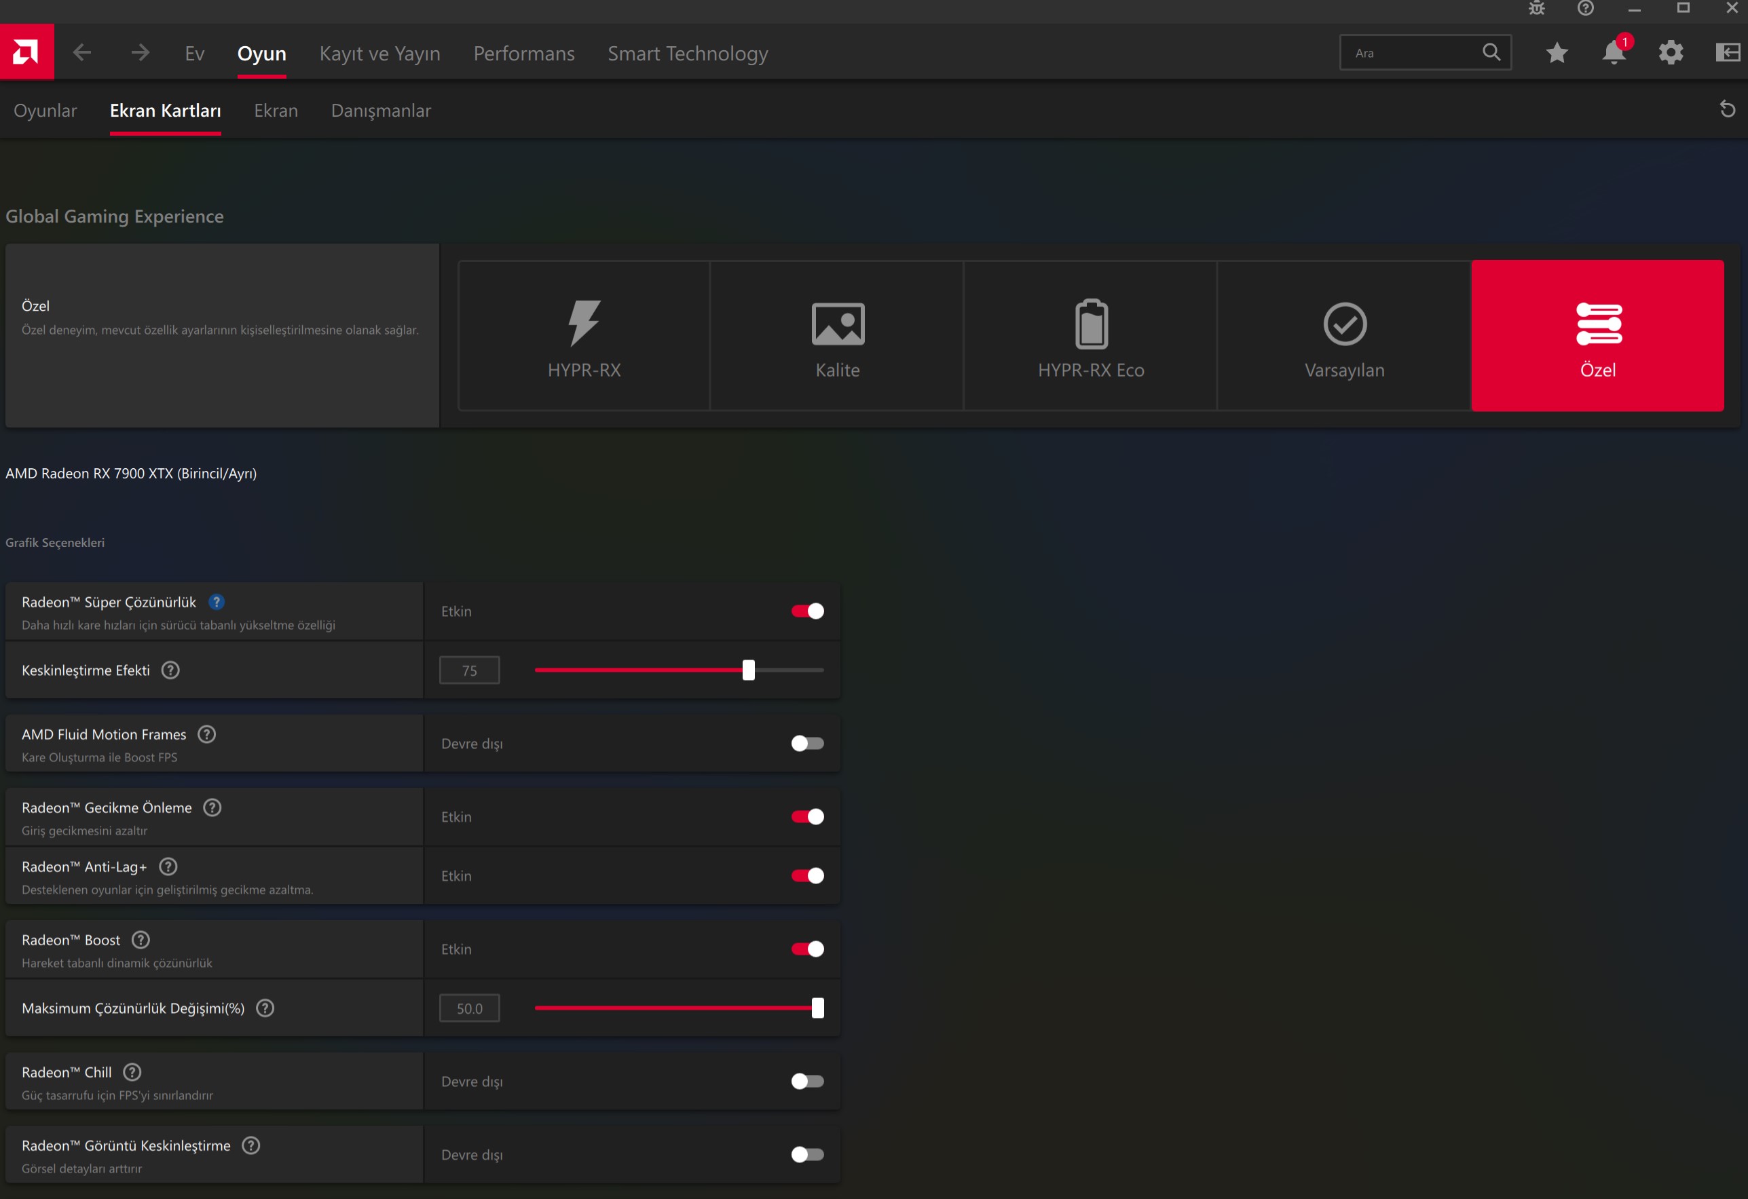Open settings gear icon
This screenshot has height=1199, width=1748.
click(x=1671, y=53)
